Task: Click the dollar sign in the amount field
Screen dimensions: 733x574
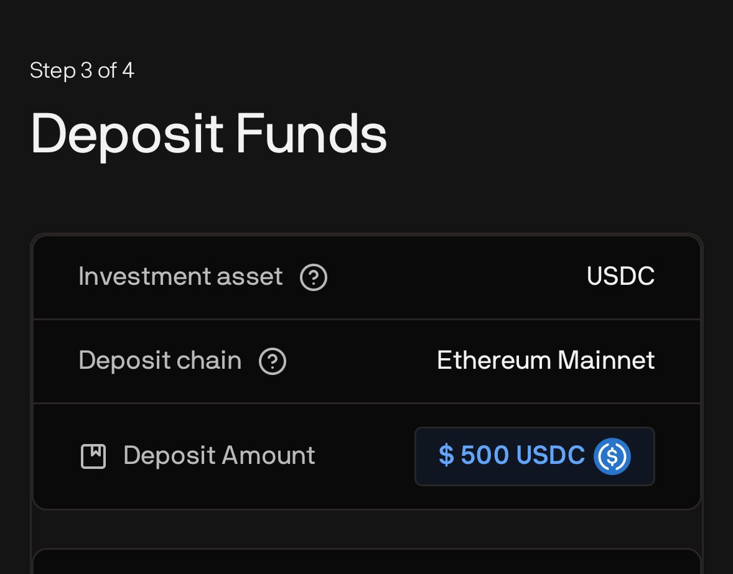Action: click(x=446, y=456)
